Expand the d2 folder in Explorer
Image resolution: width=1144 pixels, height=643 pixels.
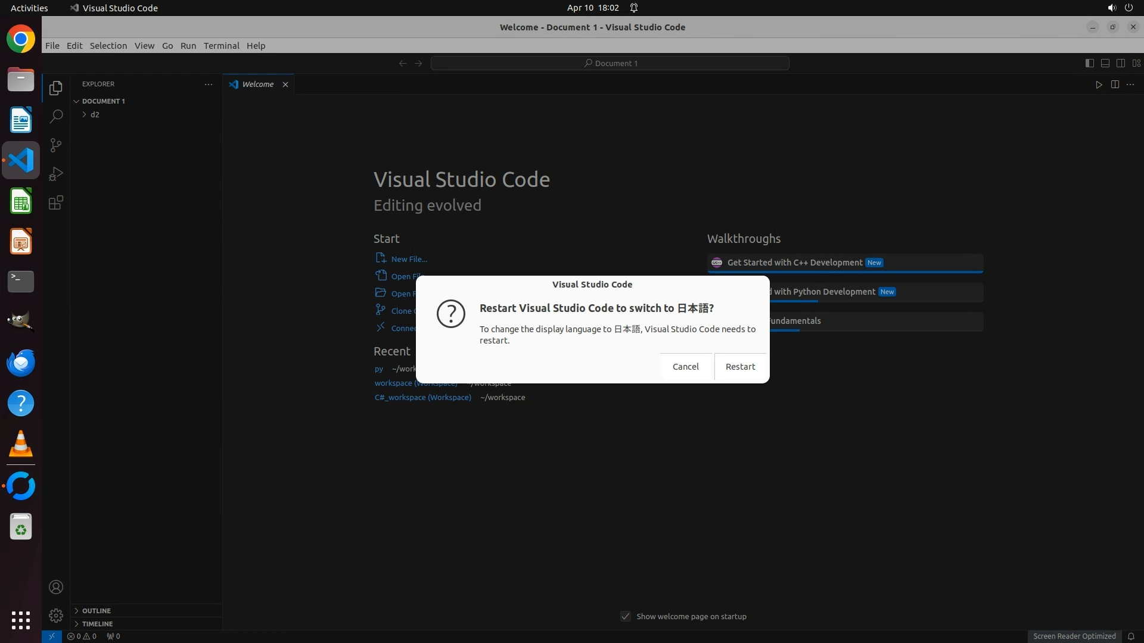pos(95,114)
